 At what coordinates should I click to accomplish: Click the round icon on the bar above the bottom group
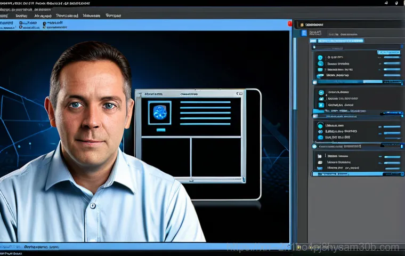[x=314, y=146]
